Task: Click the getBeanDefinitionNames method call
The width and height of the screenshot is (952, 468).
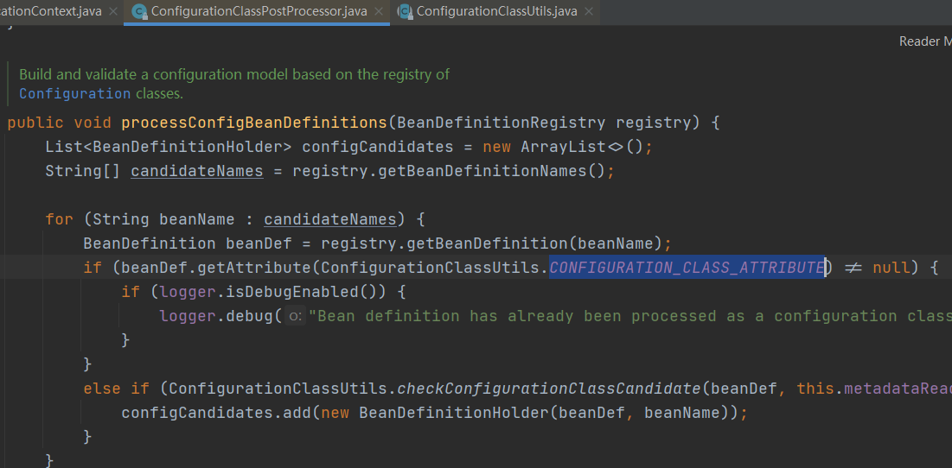Action: tap(482, 172)
